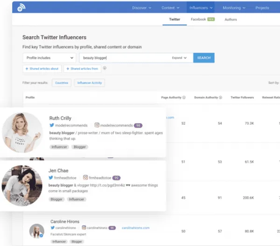Screen dimensions: 280x246
Task: Open Ruth Crilly's profile photo
Action: [22, 132]
